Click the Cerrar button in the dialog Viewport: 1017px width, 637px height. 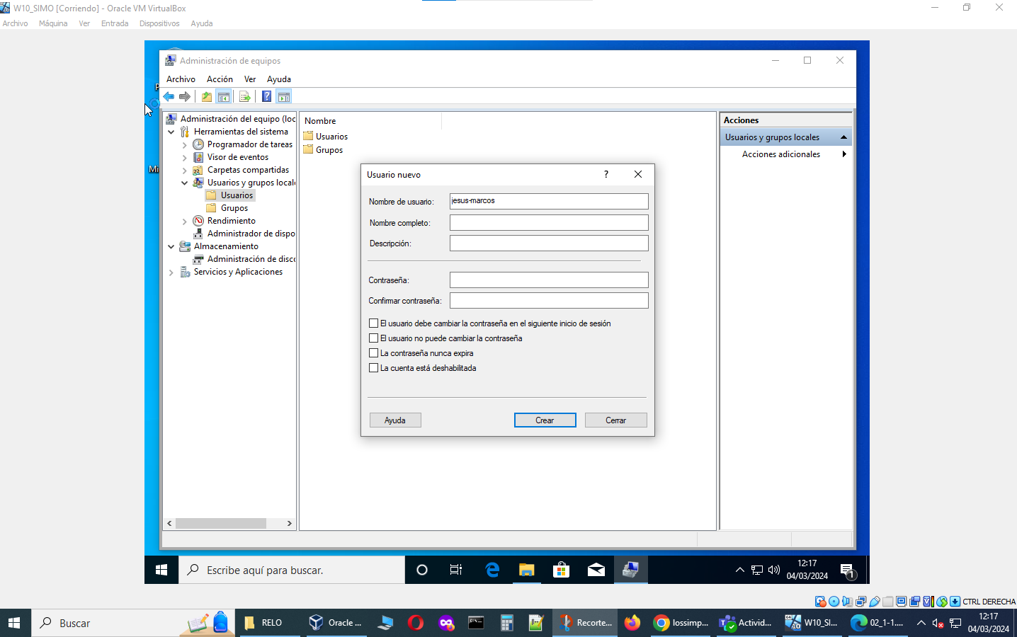(x=615, y=420)
